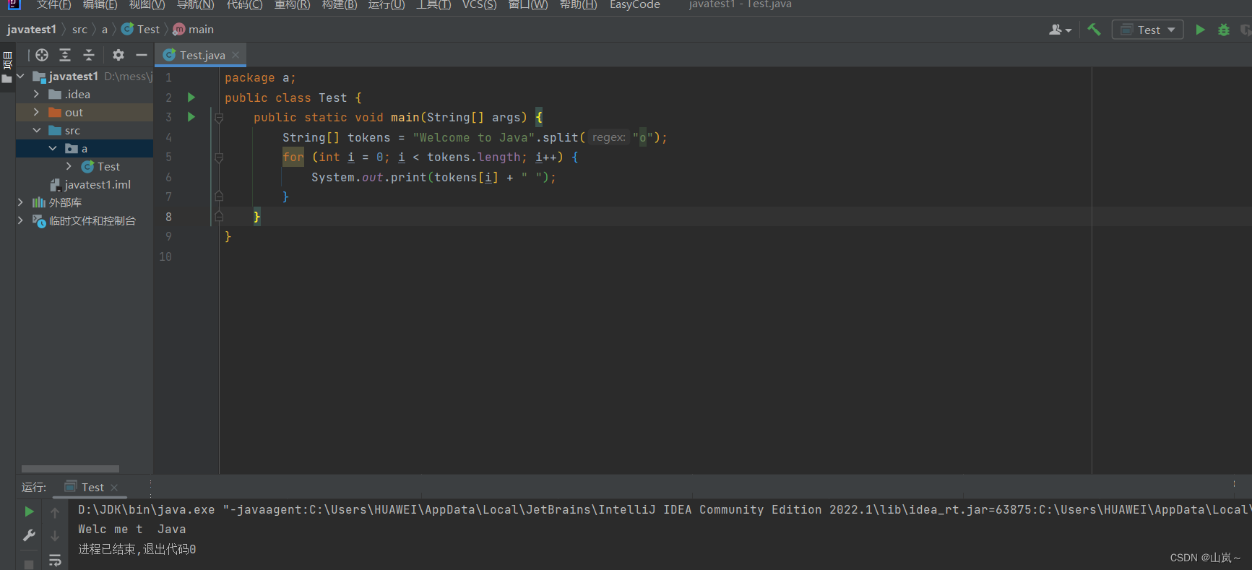The image size is (1252, 570).
Task: Collapse the javatest1 project root
Action: (20, 76)
